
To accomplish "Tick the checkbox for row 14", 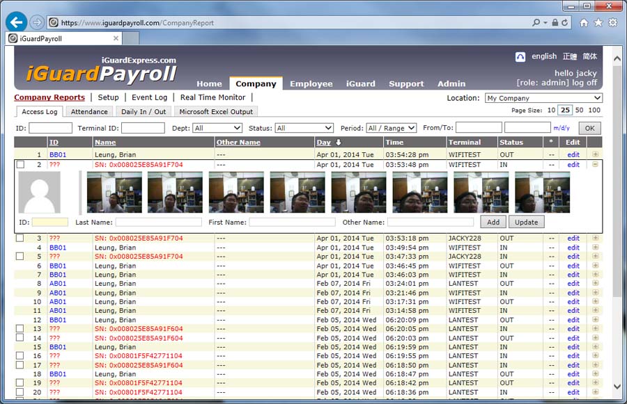I will (20, 338).
